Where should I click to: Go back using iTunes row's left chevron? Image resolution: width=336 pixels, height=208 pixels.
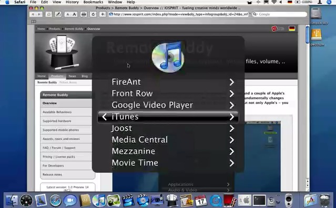pyautogui.click(x=104, y=117)
